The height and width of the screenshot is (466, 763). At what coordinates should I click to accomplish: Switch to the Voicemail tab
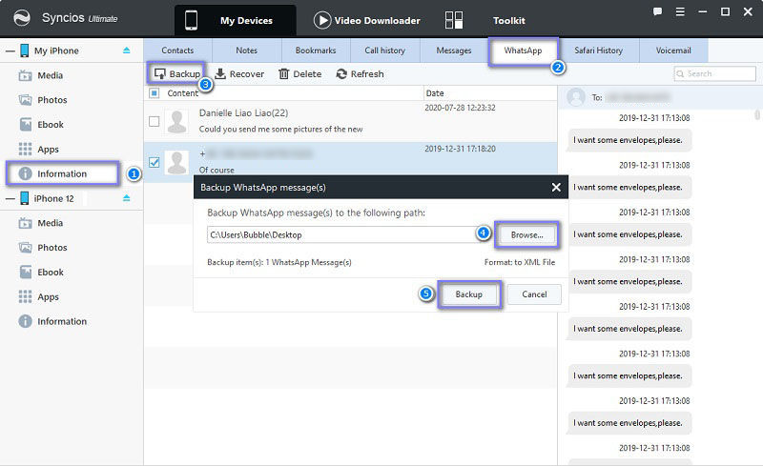pyautogui.click(x=673, y=51)
